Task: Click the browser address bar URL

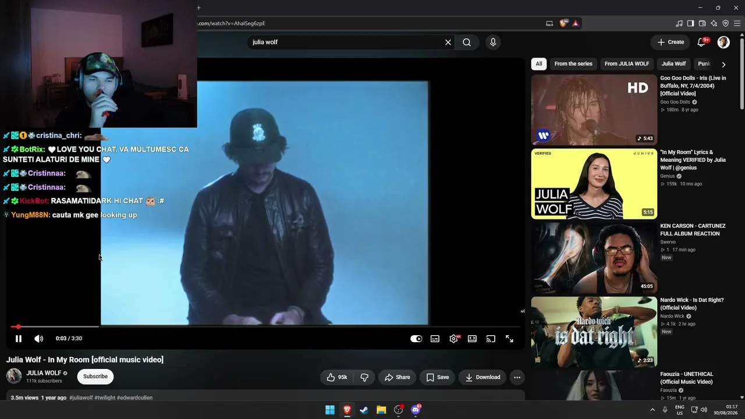Action: click(x=231, y=23)
